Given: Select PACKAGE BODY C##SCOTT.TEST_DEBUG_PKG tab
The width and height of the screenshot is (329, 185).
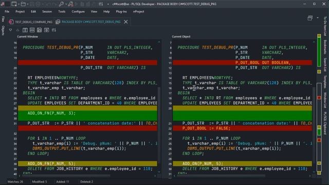Looking at the screenshot, I should click(x=91, y=22).
